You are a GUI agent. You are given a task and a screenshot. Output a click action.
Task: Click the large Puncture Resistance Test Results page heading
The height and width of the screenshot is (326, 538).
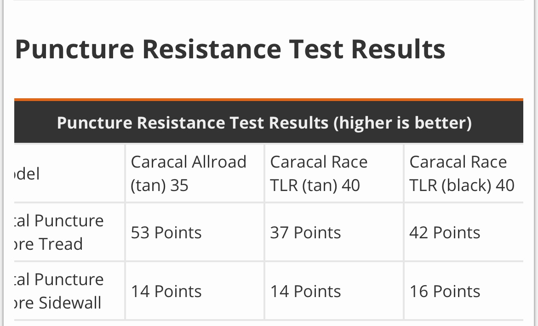[230, 49]
